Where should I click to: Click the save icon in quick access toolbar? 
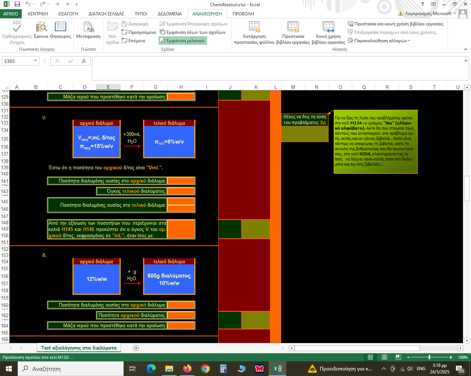pos(17,4)
